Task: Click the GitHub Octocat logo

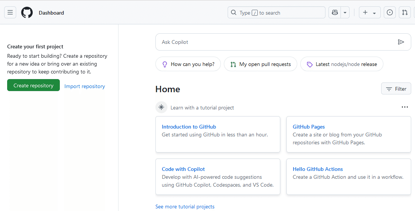Action: (x=27, y=12)
